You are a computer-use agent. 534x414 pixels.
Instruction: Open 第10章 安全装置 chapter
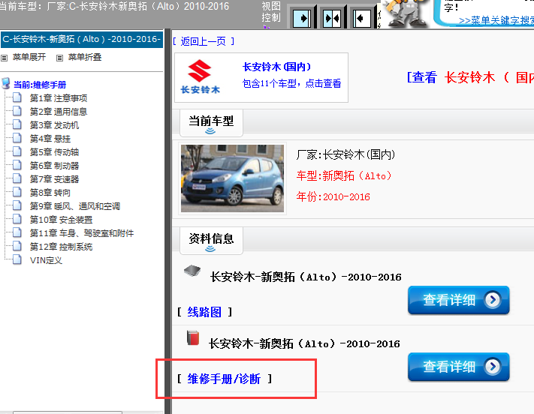point(62,220)
